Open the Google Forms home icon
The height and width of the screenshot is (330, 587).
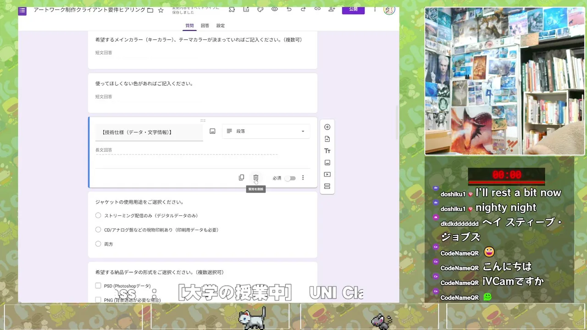tap(22, 10)
